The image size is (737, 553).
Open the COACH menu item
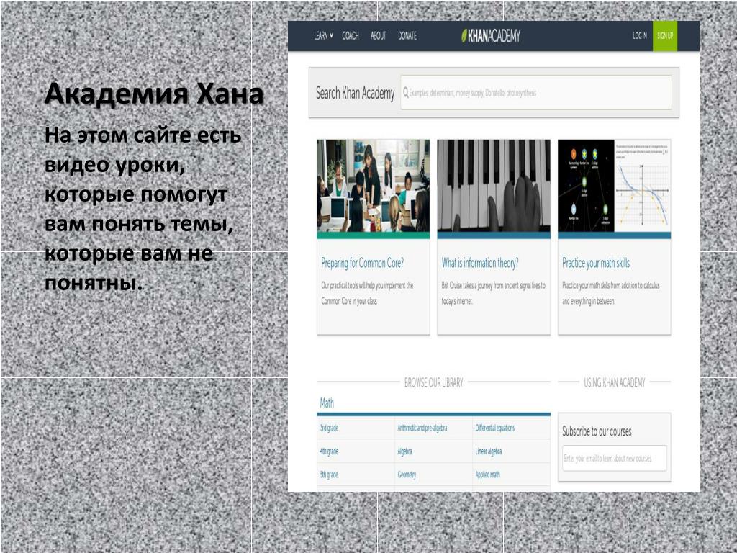coord(351,36)
